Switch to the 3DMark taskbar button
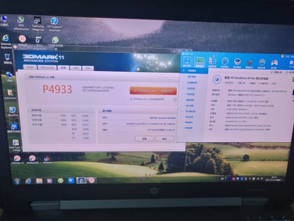Viewport: 294px width, 221px height. point(91,181)
